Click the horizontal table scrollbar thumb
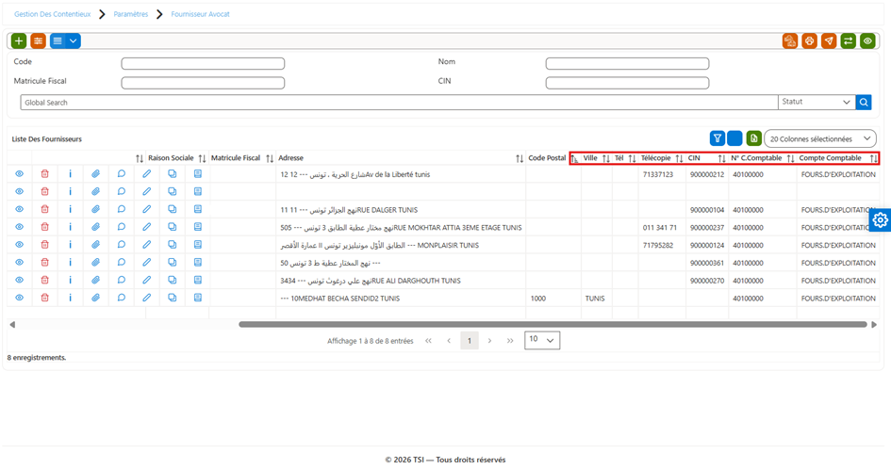This screenshot has height=469, width=891. point(553,325)
